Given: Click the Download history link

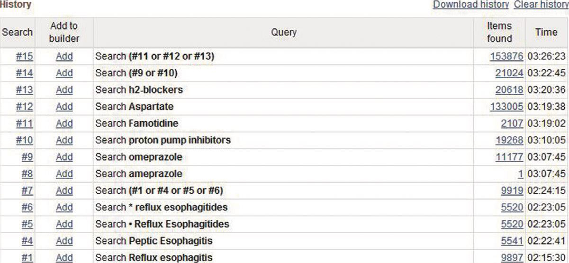Looking at the screenshot, I should (471, 5).
